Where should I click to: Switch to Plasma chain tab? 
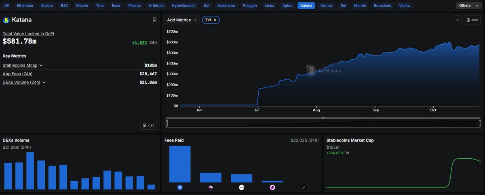pyautogui.click(x=135, y=6)
